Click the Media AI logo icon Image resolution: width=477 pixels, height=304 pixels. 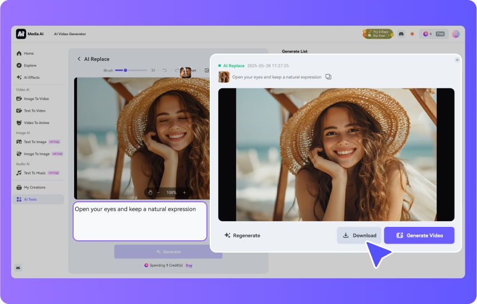pos(21,34)
